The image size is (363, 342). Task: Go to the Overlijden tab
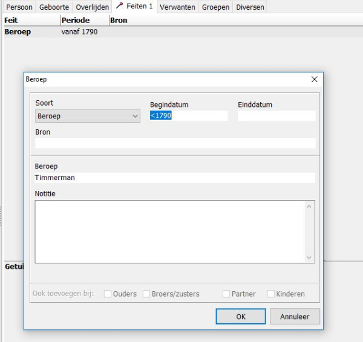coord(93,7)
